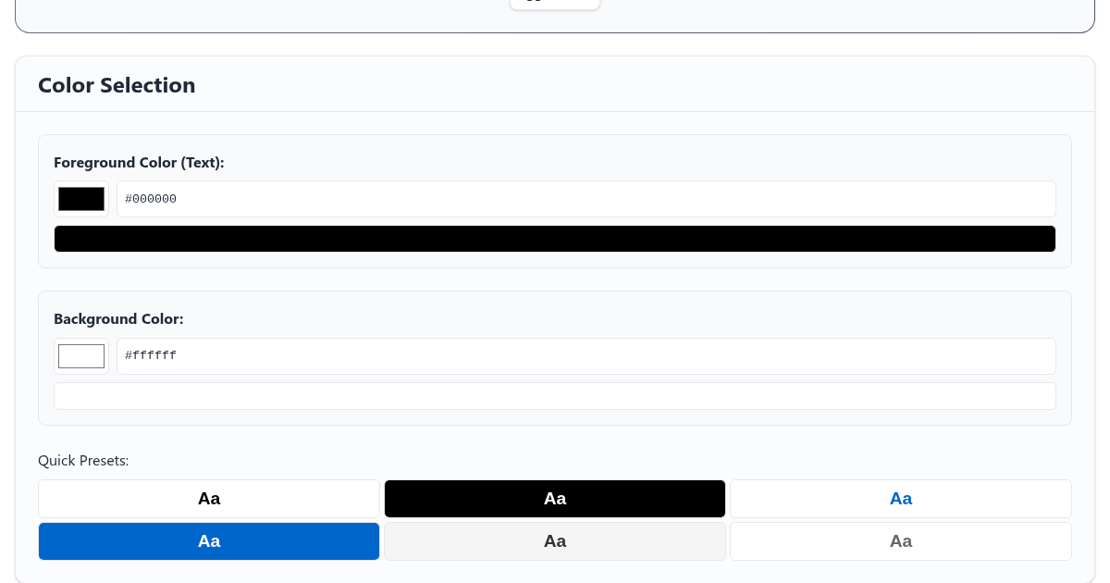1110x583 pixels.
Task: Pick the dark text on light gray preset
Action: click(555, 541)
